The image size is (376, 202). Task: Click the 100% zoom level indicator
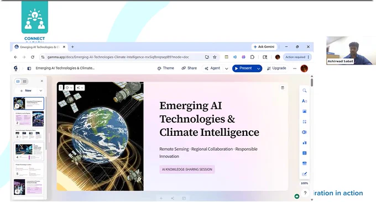pyautogui.click(x=304, y=183)
